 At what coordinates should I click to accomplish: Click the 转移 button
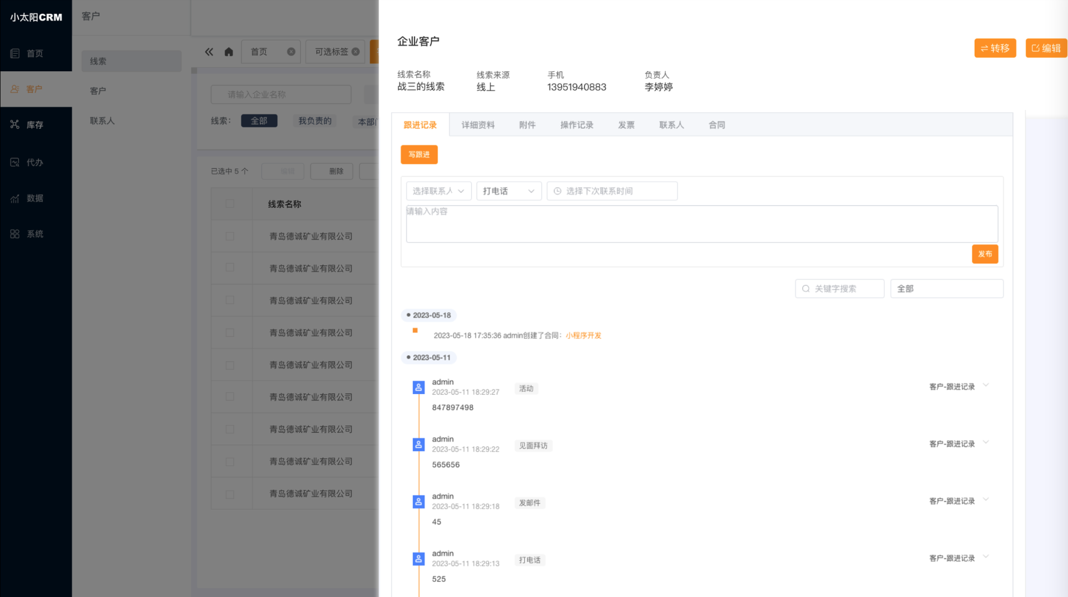click(995, 48)
